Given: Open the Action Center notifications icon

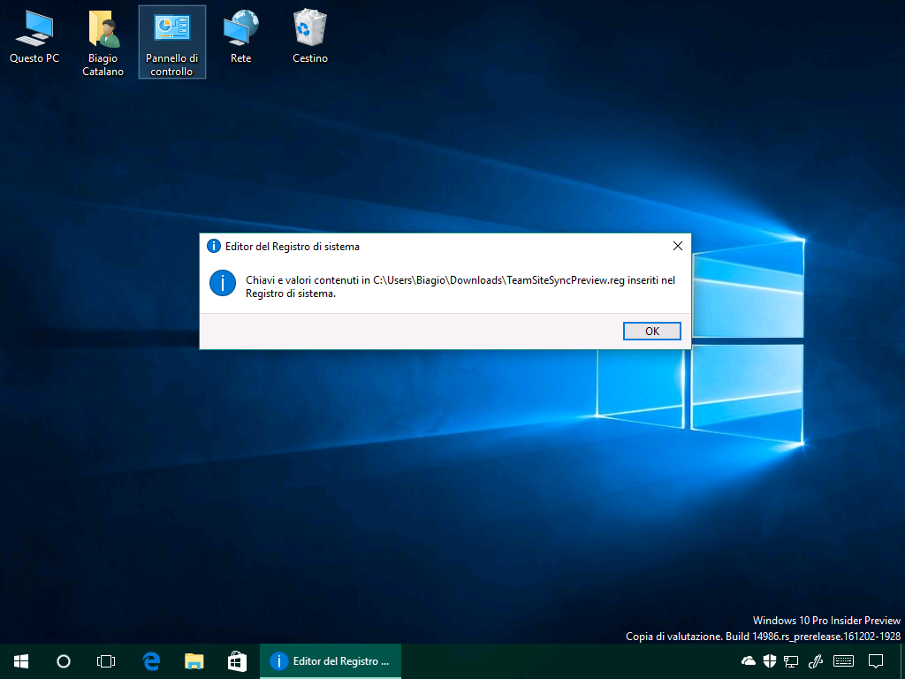Looking at the screenshot, I should (x=876, y=661).
